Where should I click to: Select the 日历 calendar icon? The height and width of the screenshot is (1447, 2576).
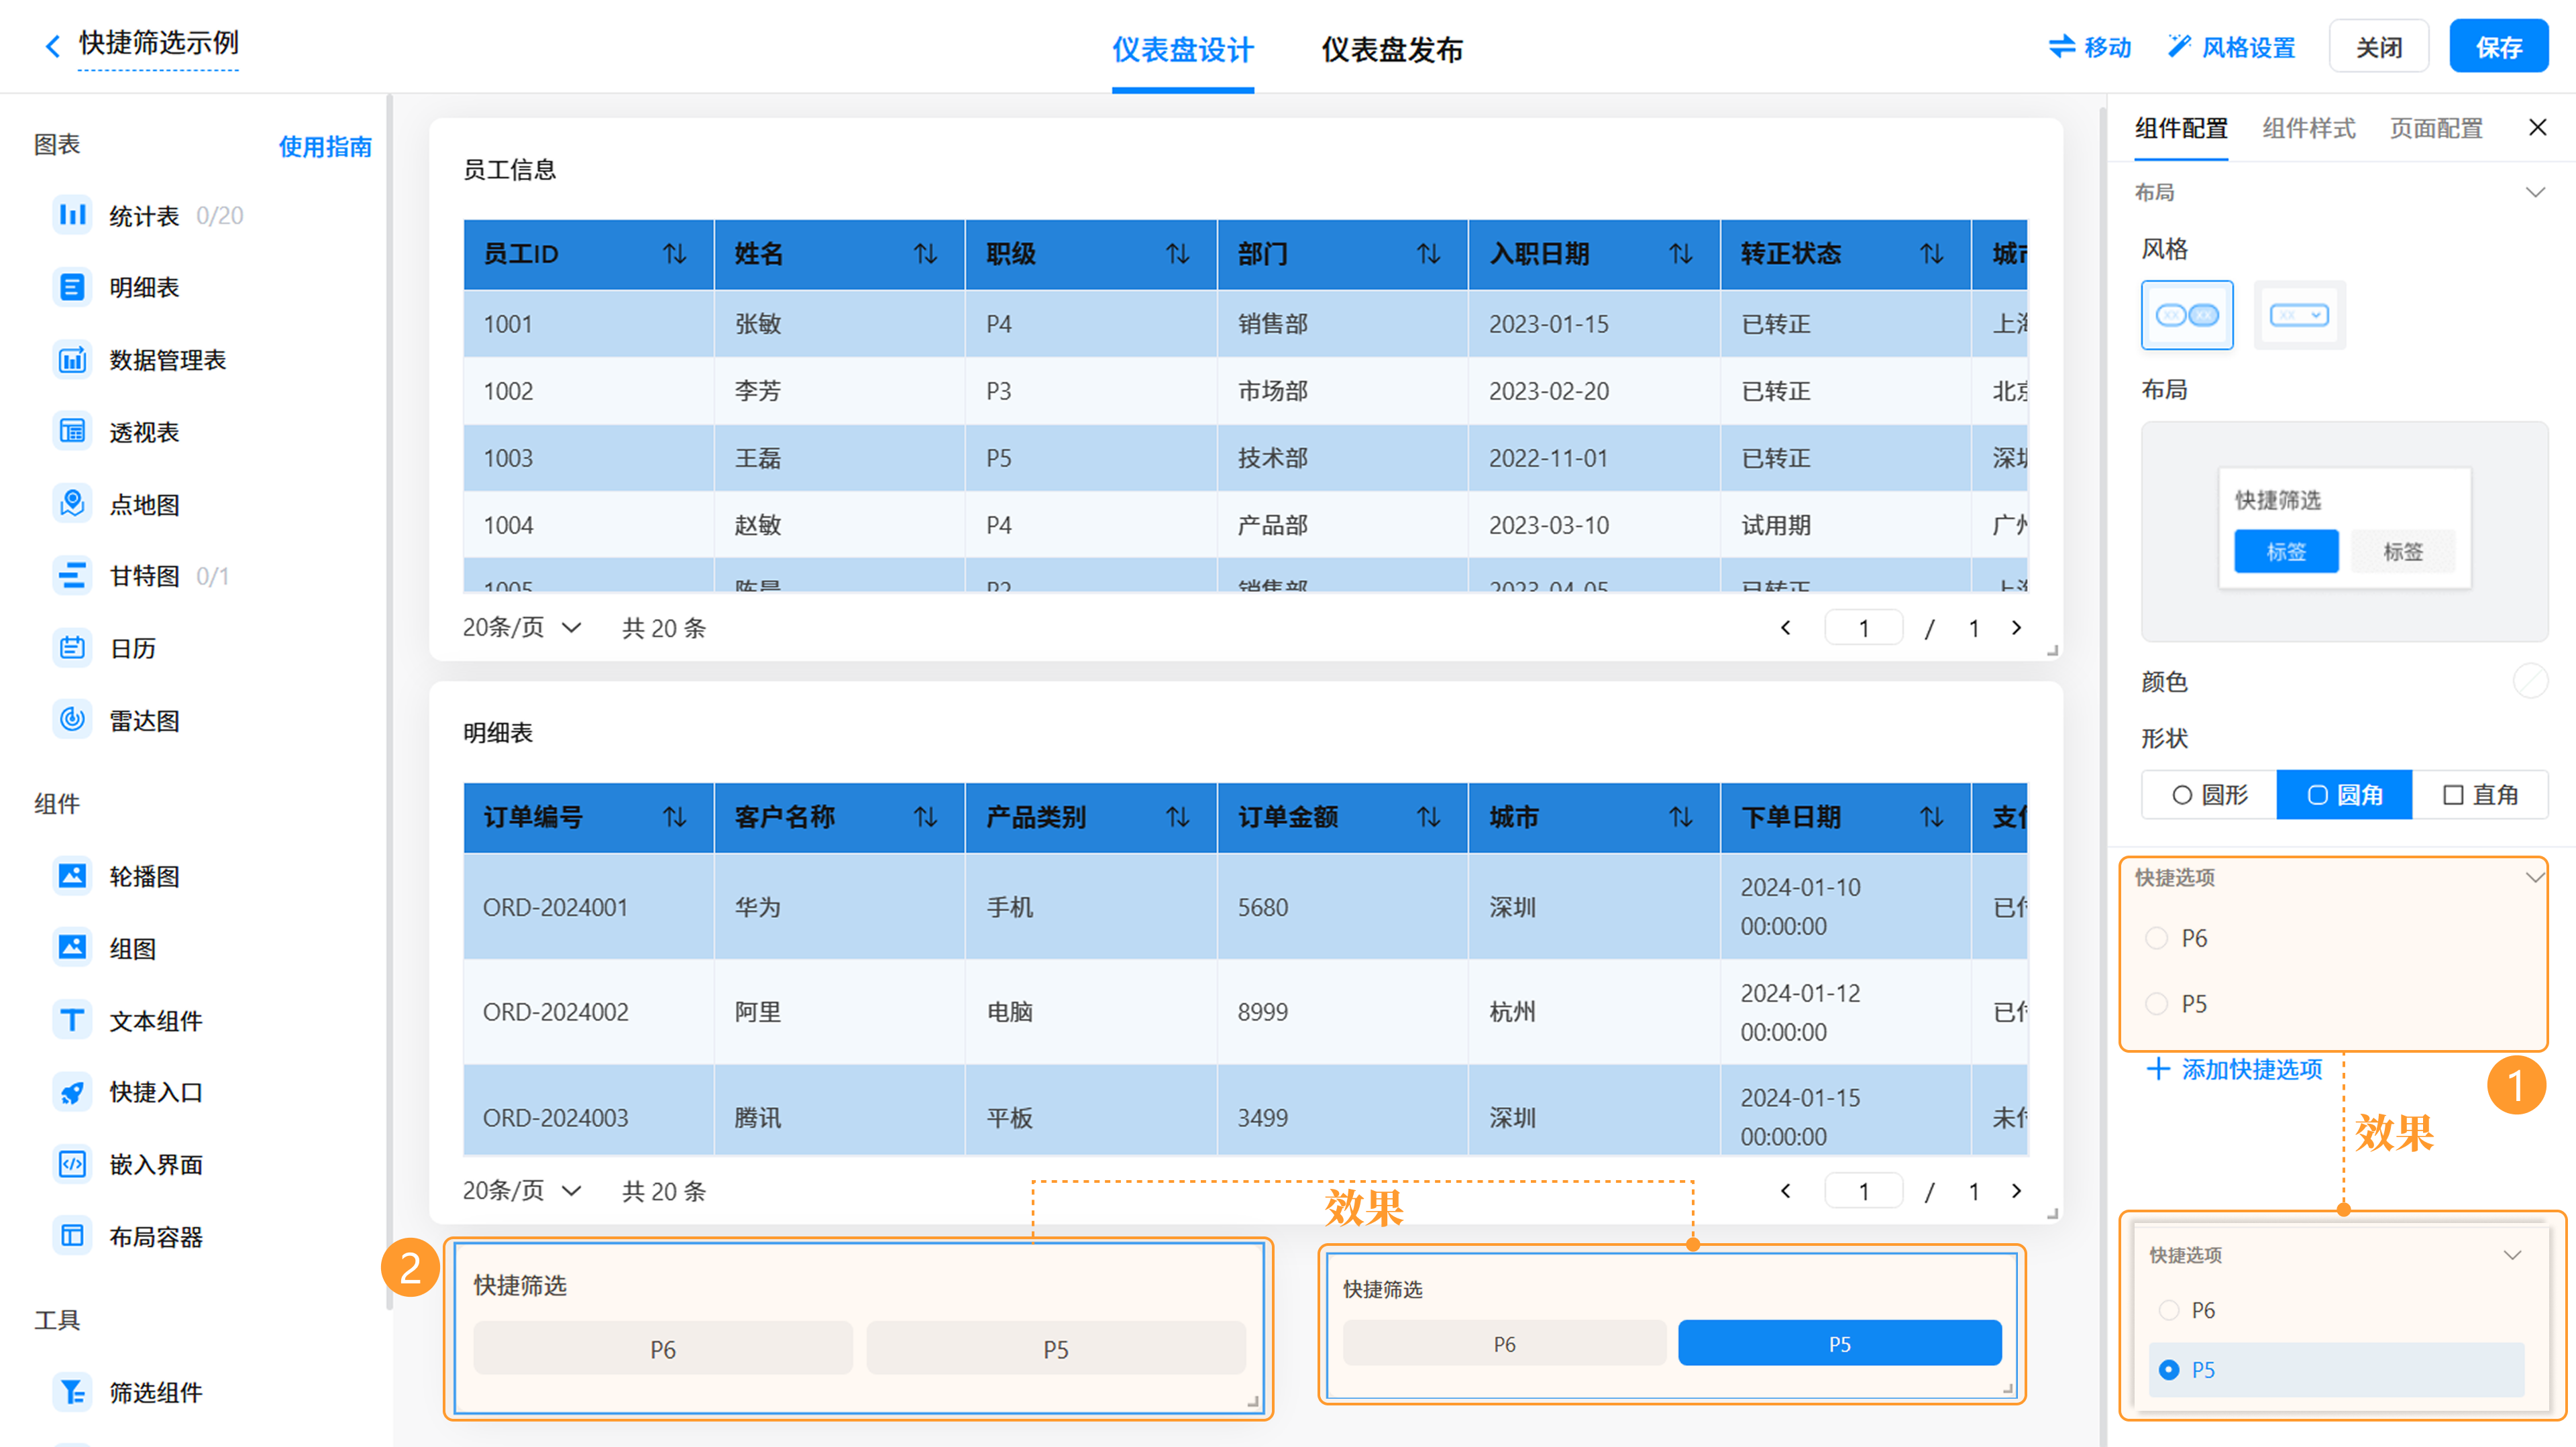(x=72, y=648)
